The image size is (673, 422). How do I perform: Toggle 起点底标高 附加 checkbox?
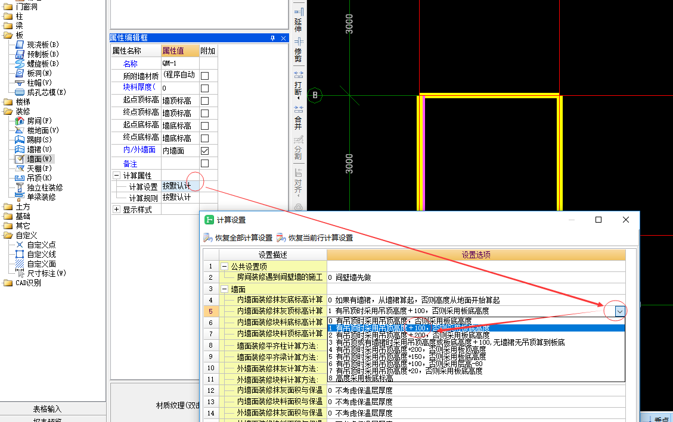tap(204, 126)
